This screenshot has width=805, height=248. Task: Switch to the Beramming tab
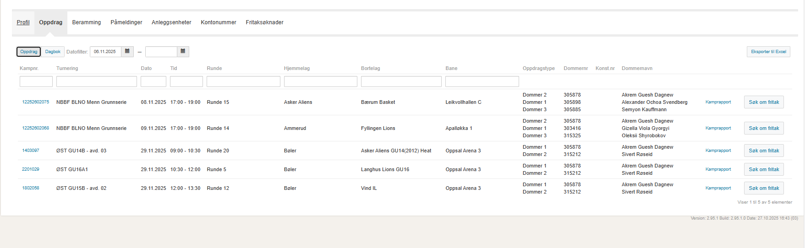pos(86,22)
